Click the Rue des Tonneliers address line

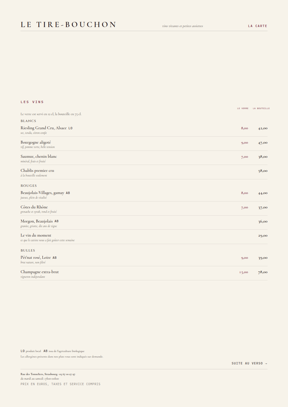(x=48, y=374)
